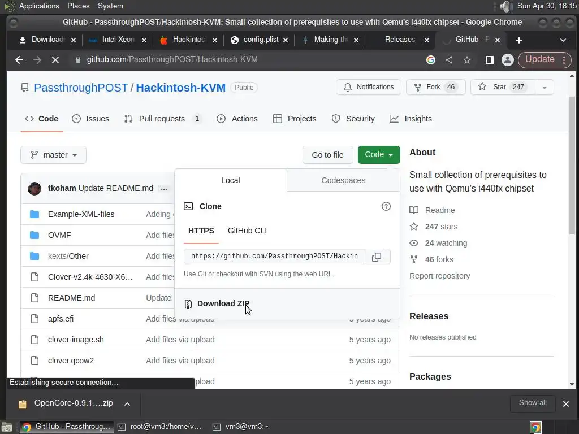The width and height of the screenshot is (579, 434).
Task: Click the share icon in address bar
Action: pos(449,60)
